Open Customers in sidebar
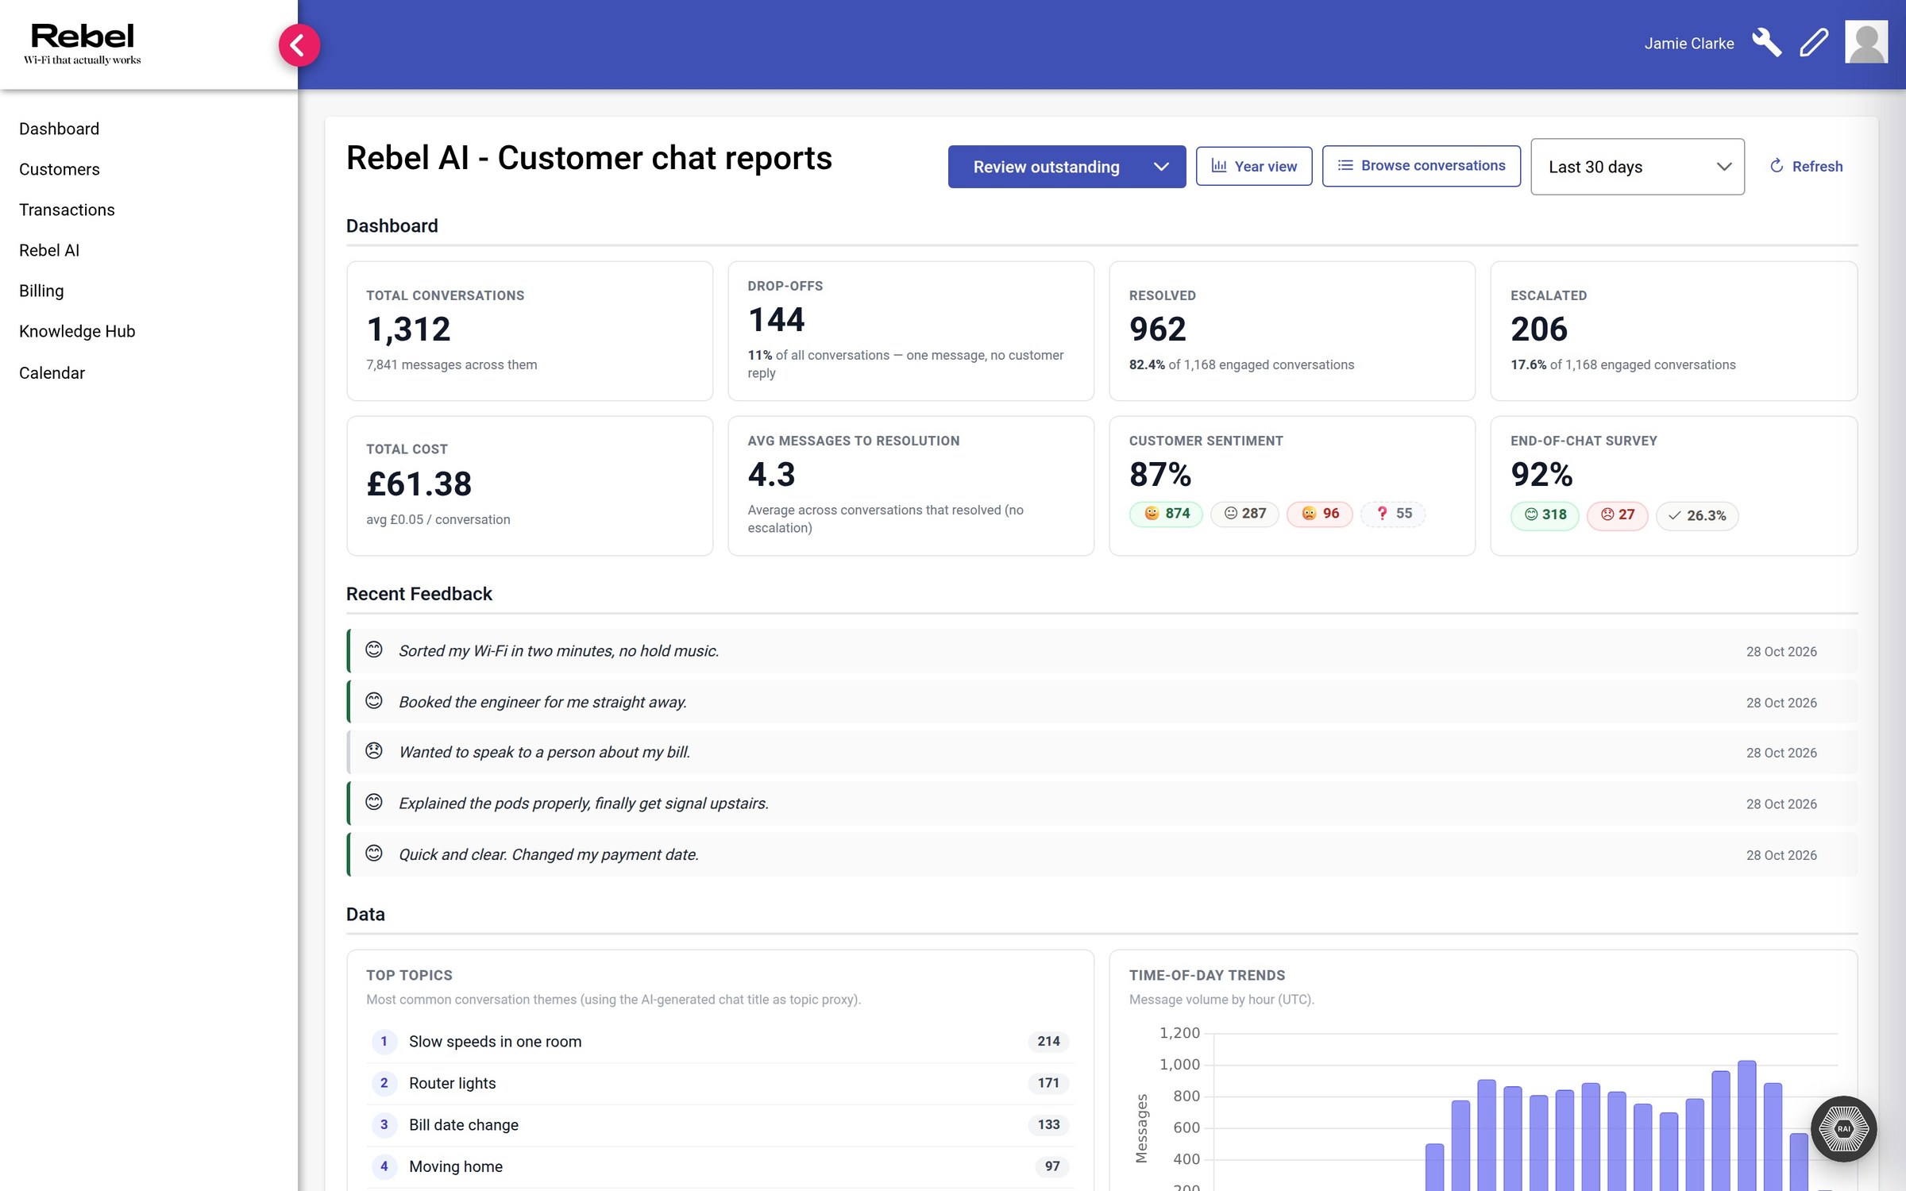 point(60,169)
